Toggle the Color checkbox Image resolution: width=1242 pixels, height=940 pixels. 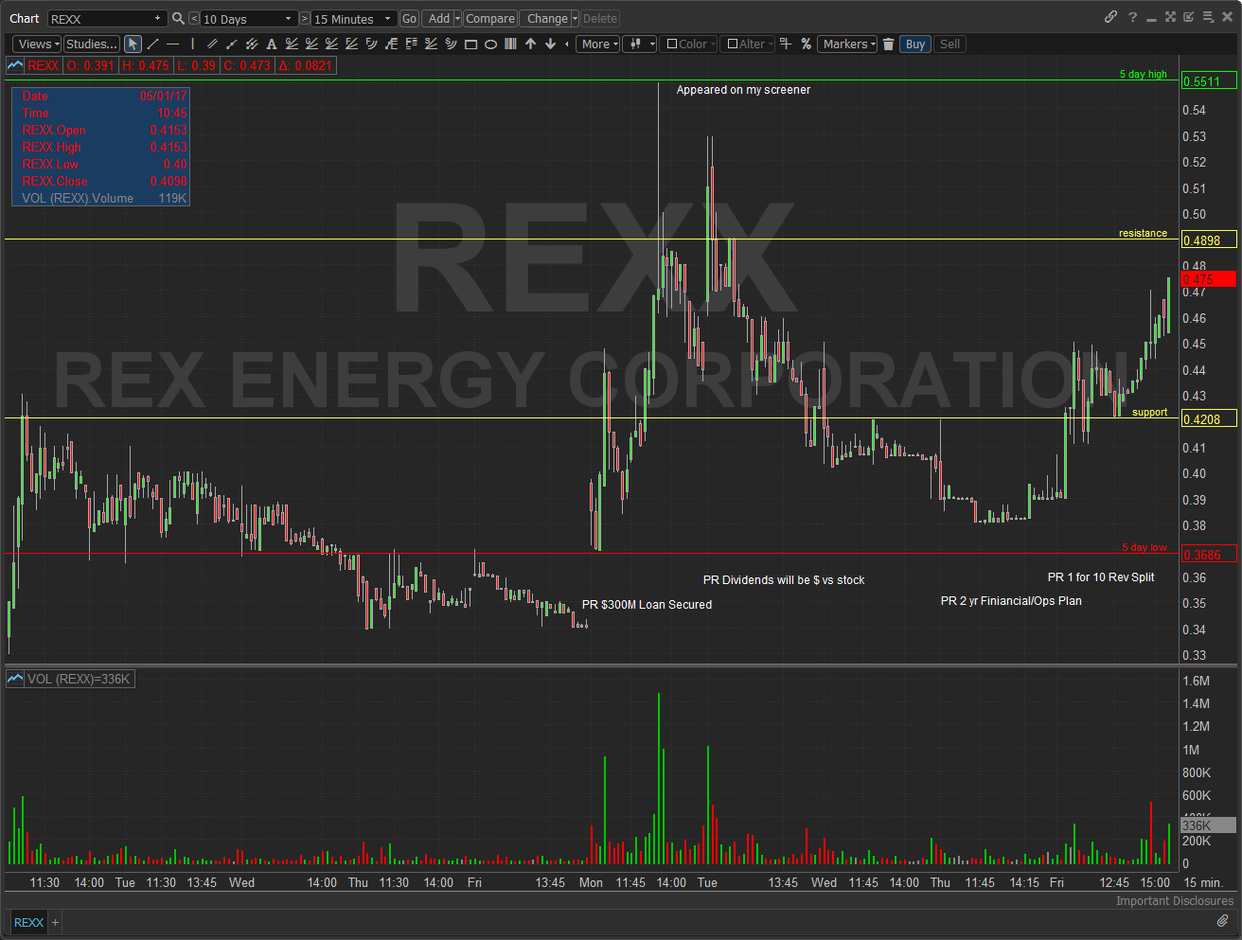tap(672, 44)
